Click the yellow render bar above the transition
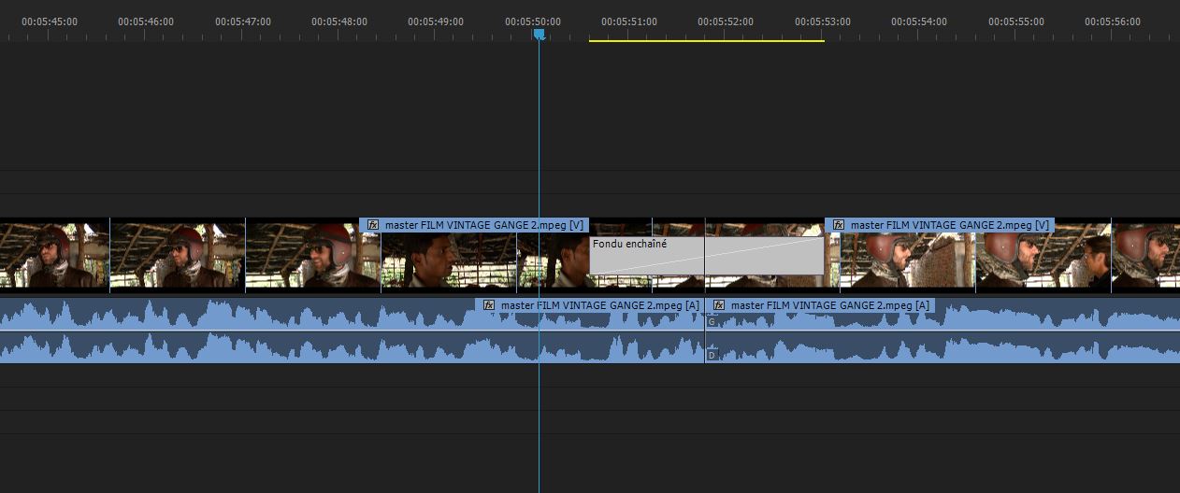Screen dimensions: 1180x493 click(706, 41)
